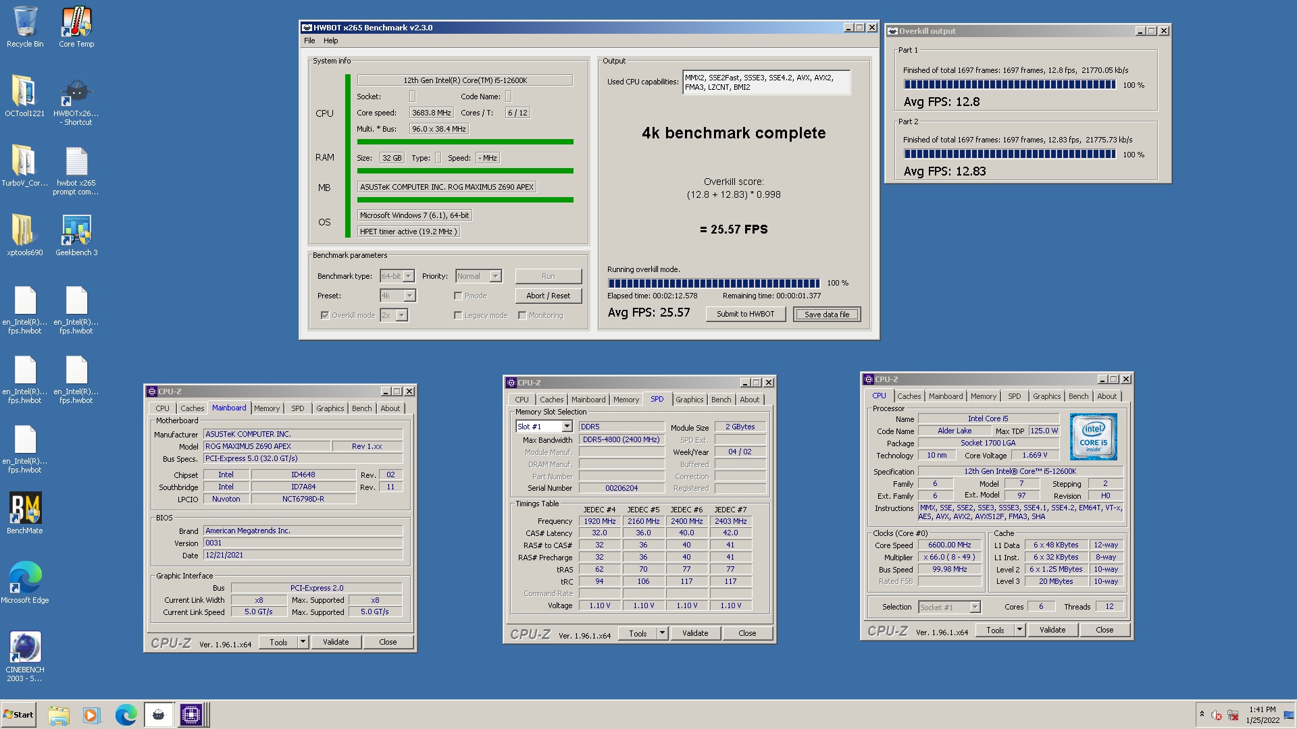1297x729 pixels.
Task: Open File Explorer from the taskbar
Action: pyautogui.click(x=59, y=715)
